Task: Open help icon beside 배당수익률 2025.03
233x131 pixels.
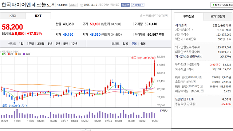Action: [x=202, y=91]
